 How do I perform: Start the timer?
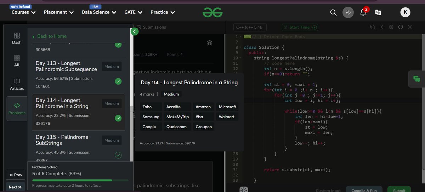(300, 27)
